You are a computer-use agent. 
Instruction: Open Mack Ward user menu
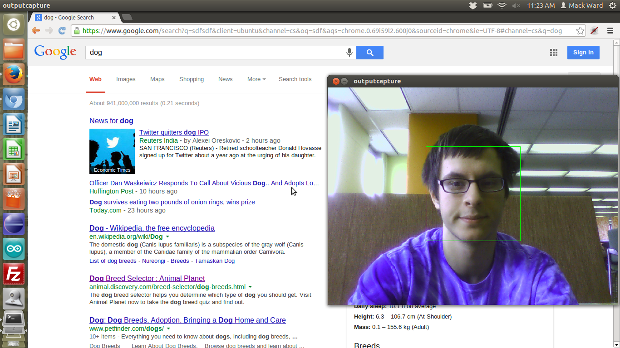(582, 5)
